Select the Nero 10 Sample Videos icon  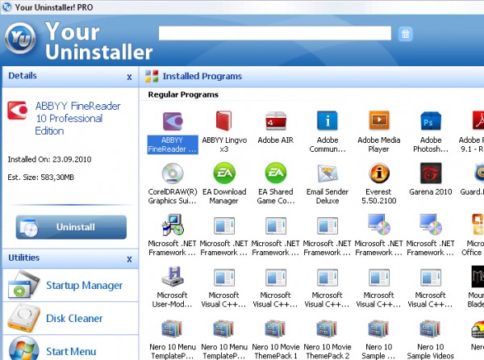point(431,329)
